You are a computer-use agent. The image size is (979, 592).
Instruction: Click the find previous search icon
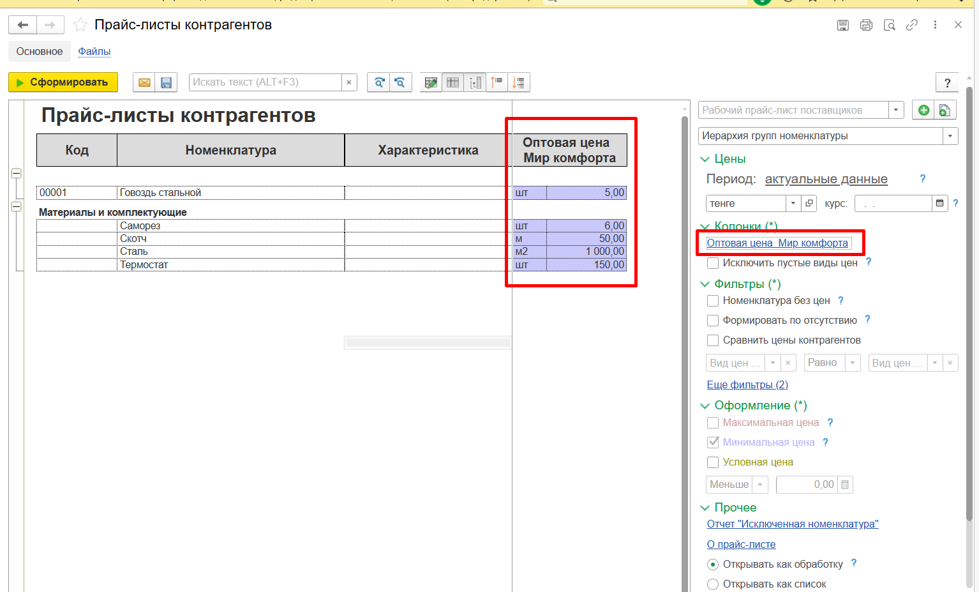pyautogui.click(x=400, y=82)
